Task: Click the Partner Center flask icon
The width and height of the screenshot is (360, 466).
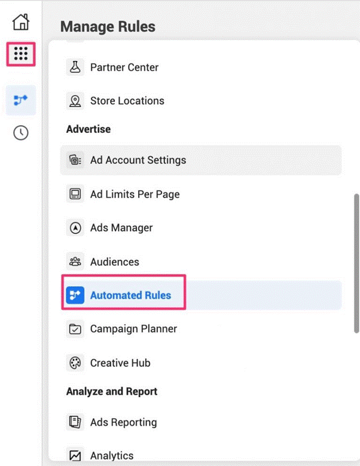Action: click(x=75, y=67)
